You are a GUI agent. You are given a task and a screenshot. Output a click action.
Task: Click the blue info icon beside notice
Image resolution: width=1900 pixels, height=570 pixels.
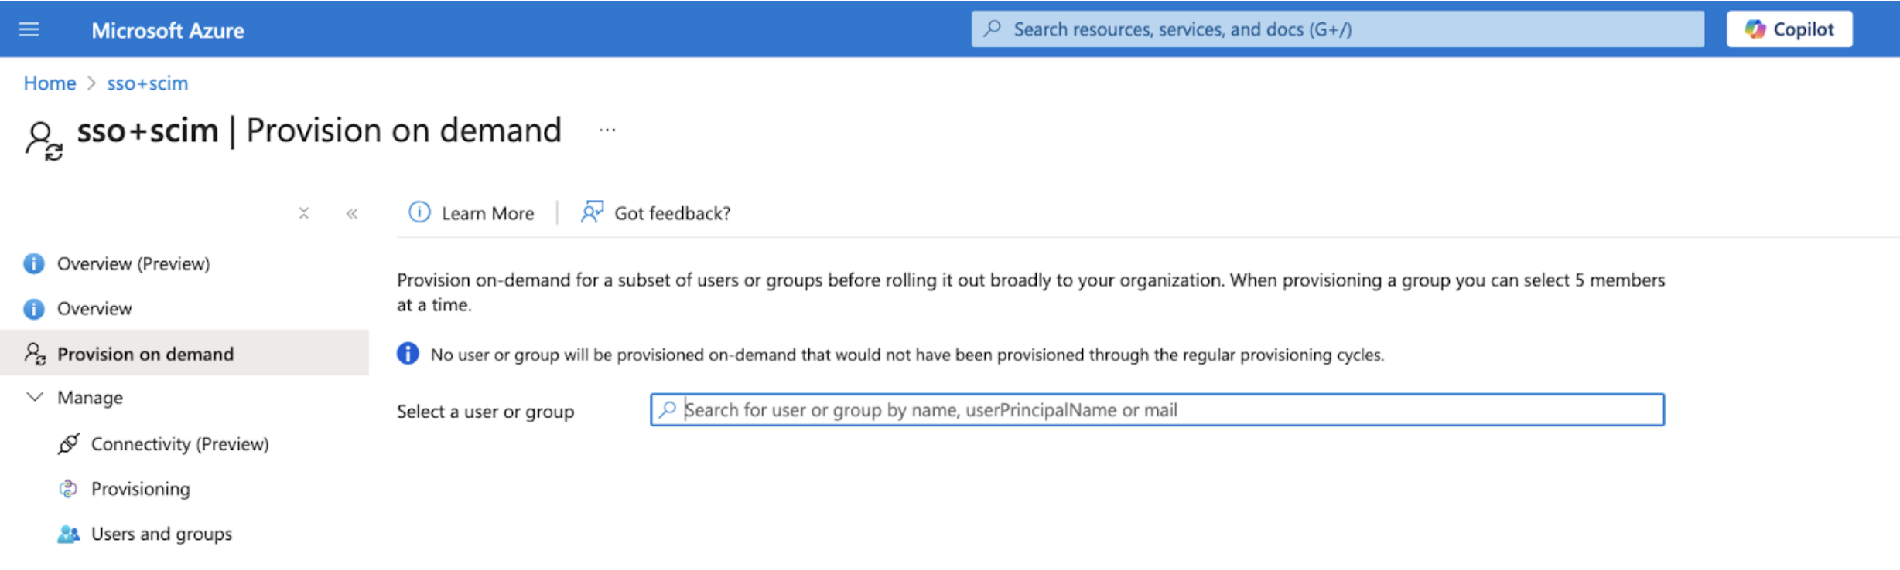tap(408, 354)
